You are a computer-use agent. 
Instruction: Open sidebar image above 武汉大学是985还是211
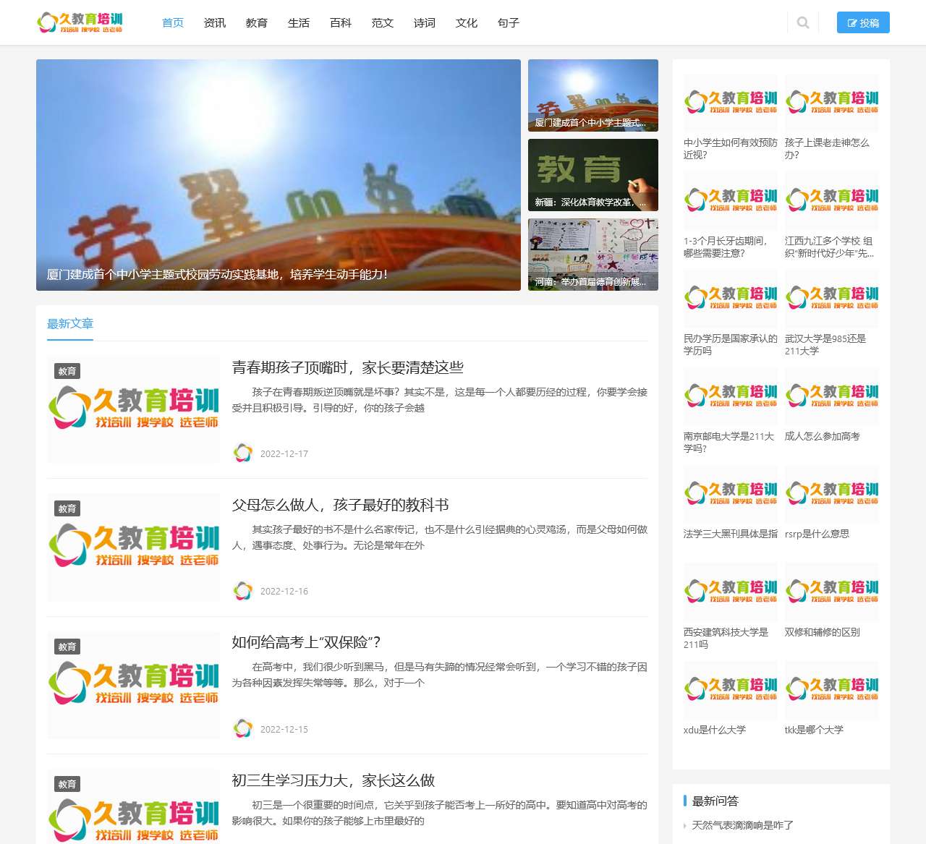pyautogui.click(x=832, y=298)
